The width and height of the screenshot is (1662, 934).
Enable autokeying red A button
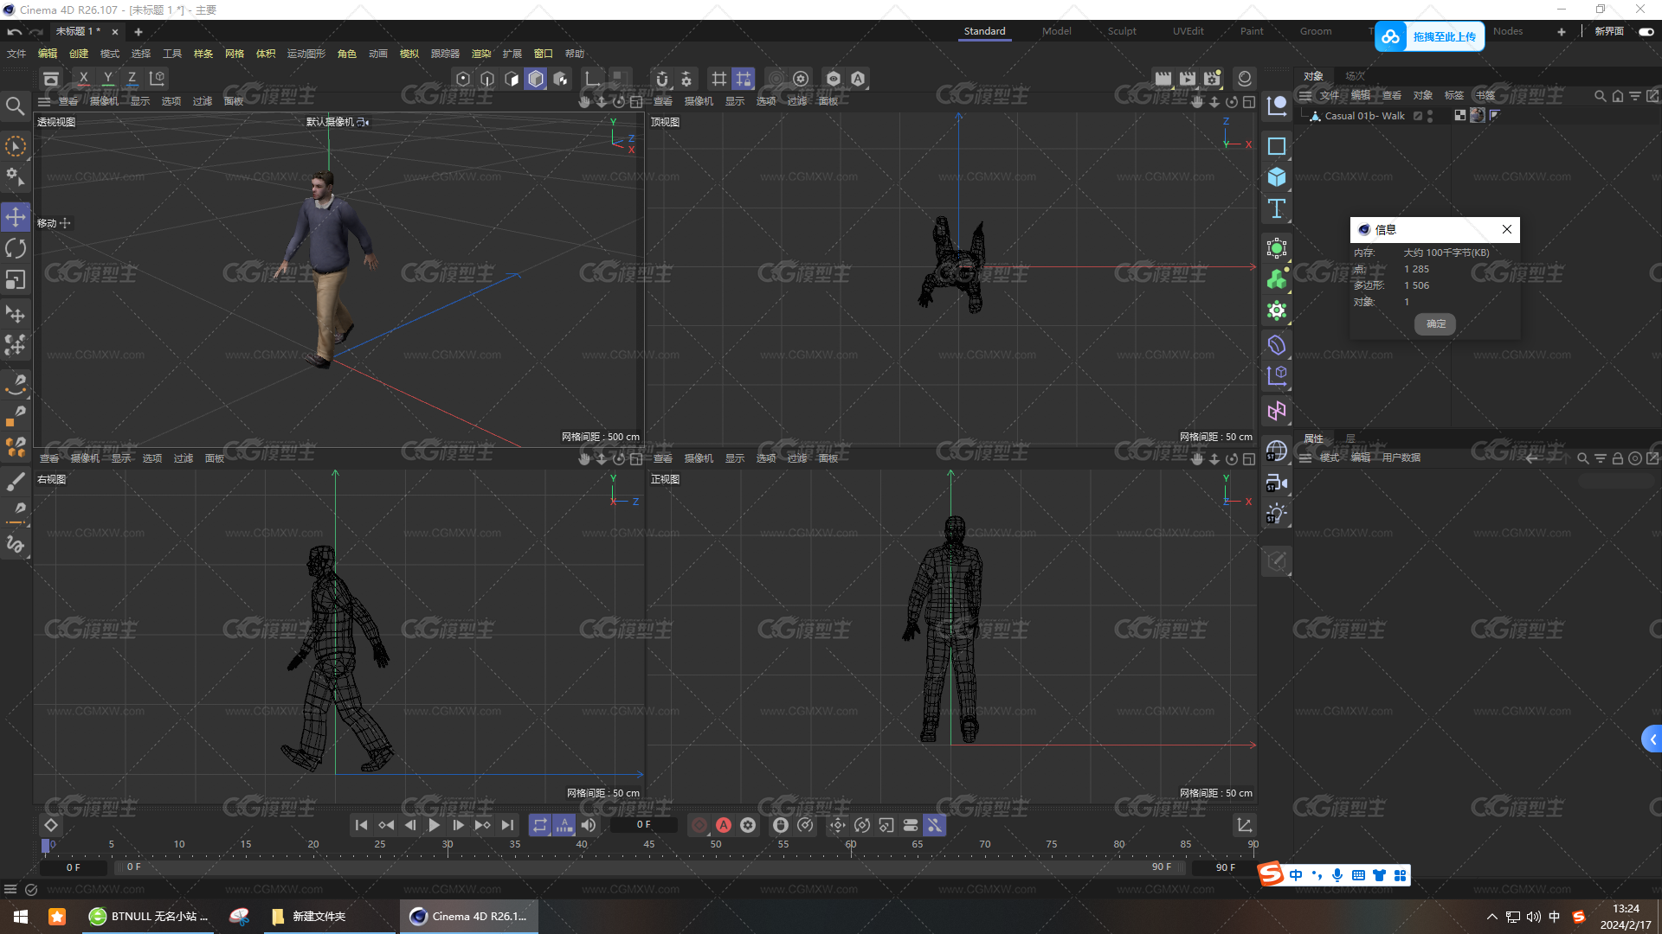pos(724,825)
